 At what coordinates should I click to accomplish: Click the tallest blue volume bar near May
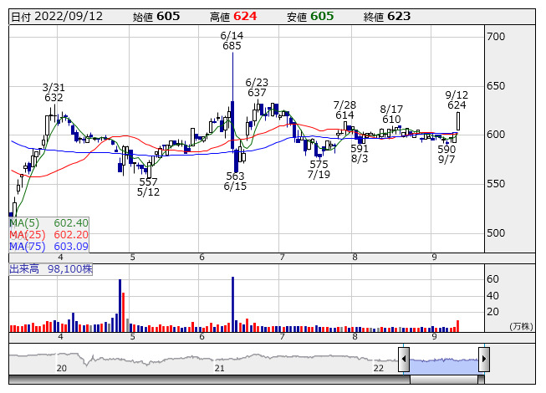[x=120, y=305]
